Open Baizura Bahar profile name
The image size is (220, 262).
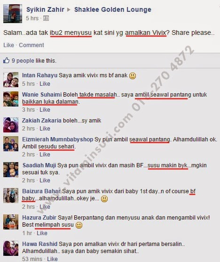pos(41,191)
